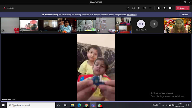Select the thumbnail with red bag
The height and width of the screenshot is (108, 192).
coord(10,25)
